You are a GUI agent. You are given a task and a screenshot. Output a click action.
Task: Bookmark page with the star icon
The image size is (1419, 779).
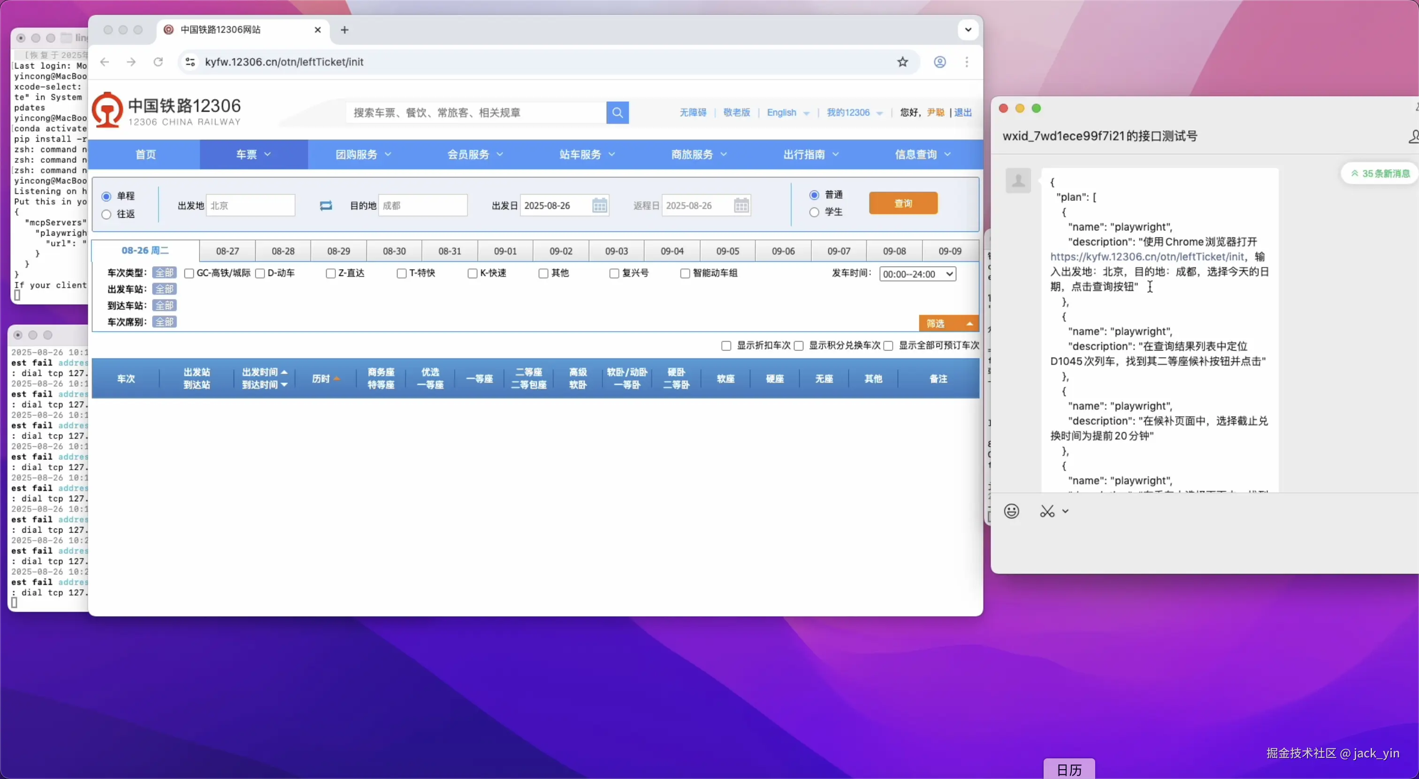[x=902, y=61]
